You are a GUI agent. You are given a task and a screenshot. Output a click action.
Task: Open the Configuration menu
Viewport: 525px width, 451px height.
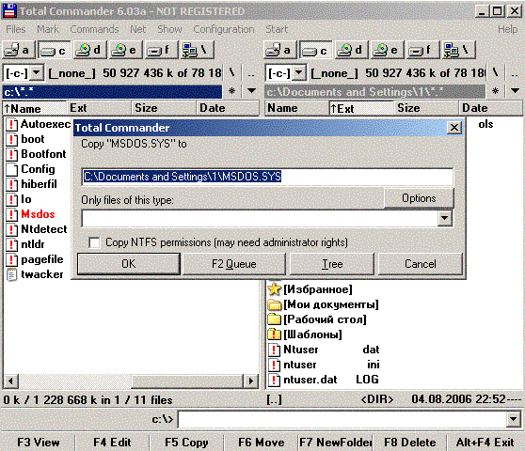pyautogui.click(x=224, y=29)
